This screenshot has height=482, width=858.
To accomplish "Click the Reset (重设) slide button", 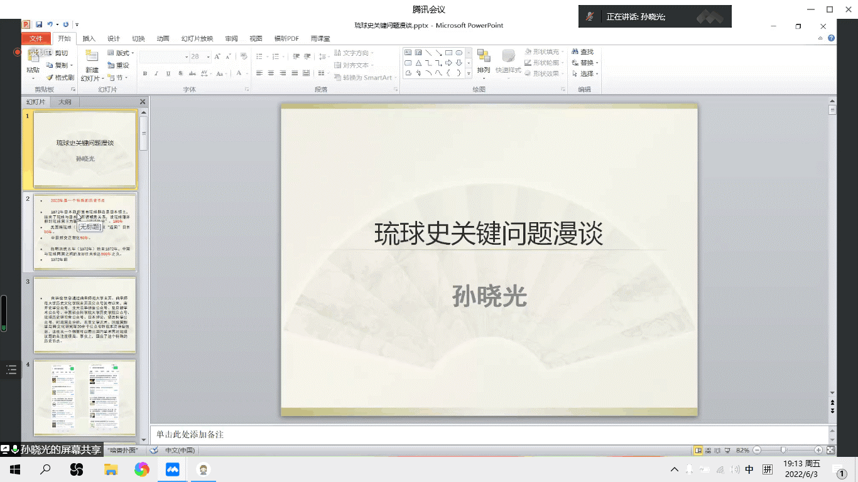I will [x=119, y=65].
